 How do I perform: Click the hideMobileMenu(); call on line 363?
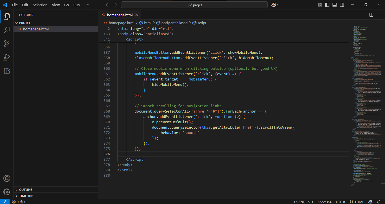click(x=170, y=84)
